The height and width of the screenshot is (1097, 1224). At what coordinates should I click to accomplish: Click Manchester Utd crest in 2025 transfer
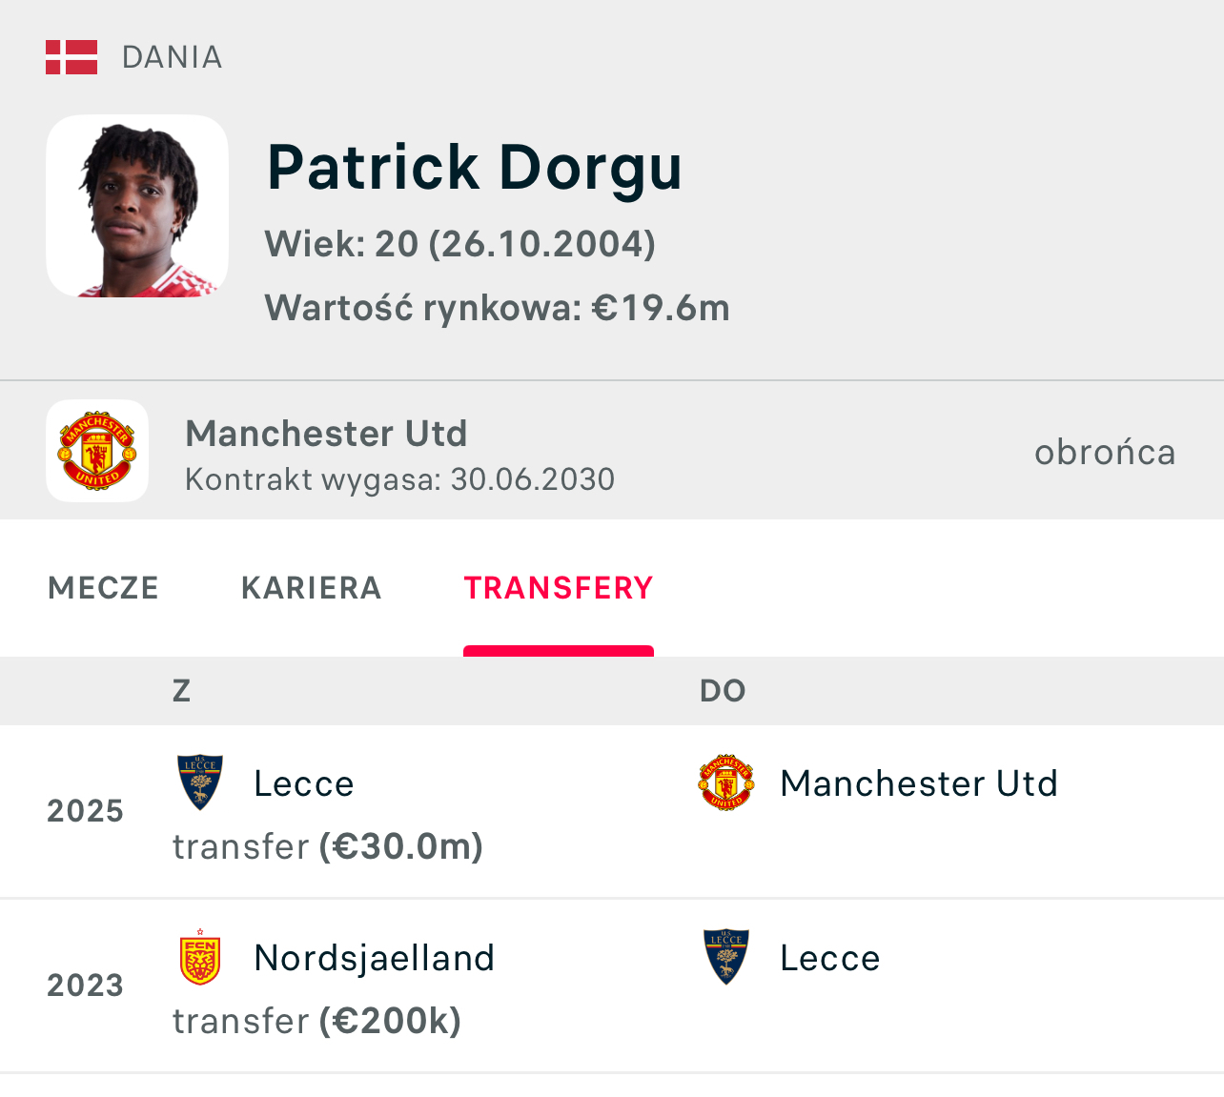(x=726, y=782)
